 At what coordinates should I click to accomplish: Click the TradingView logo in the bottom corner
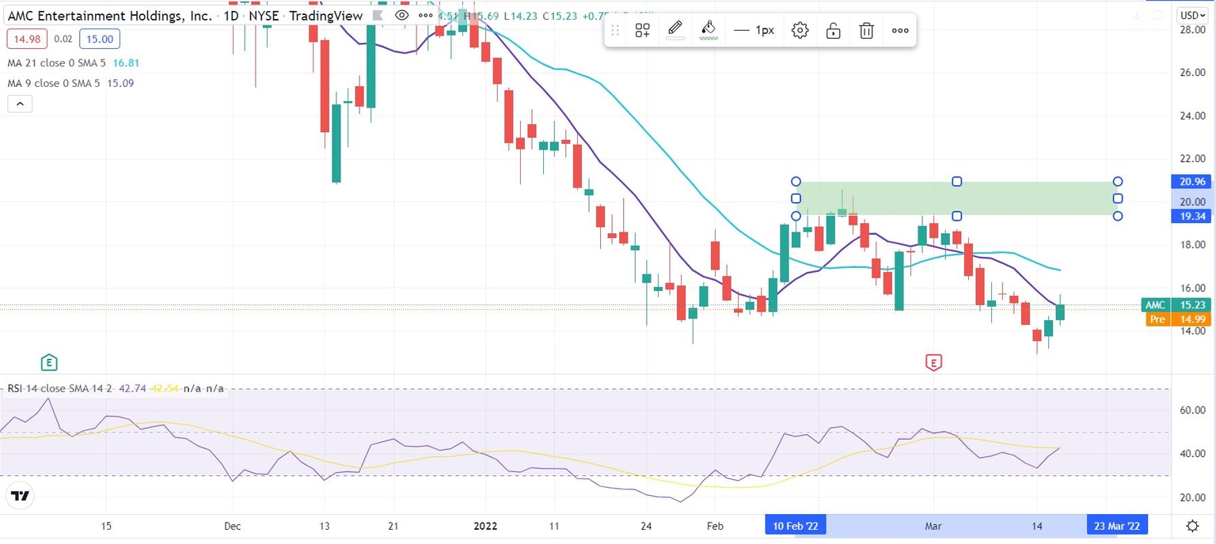coord(20,496)
